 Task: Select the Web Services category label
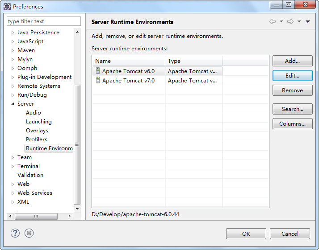(x=35, y=193)
